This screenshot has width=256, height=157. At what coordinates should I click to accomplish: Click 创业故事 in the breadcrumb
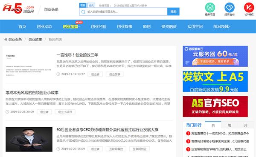click(35, 40)
